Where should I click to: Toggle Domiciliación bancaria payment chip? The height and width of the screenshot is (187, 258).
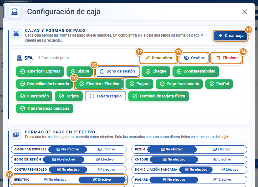[44, 84]
